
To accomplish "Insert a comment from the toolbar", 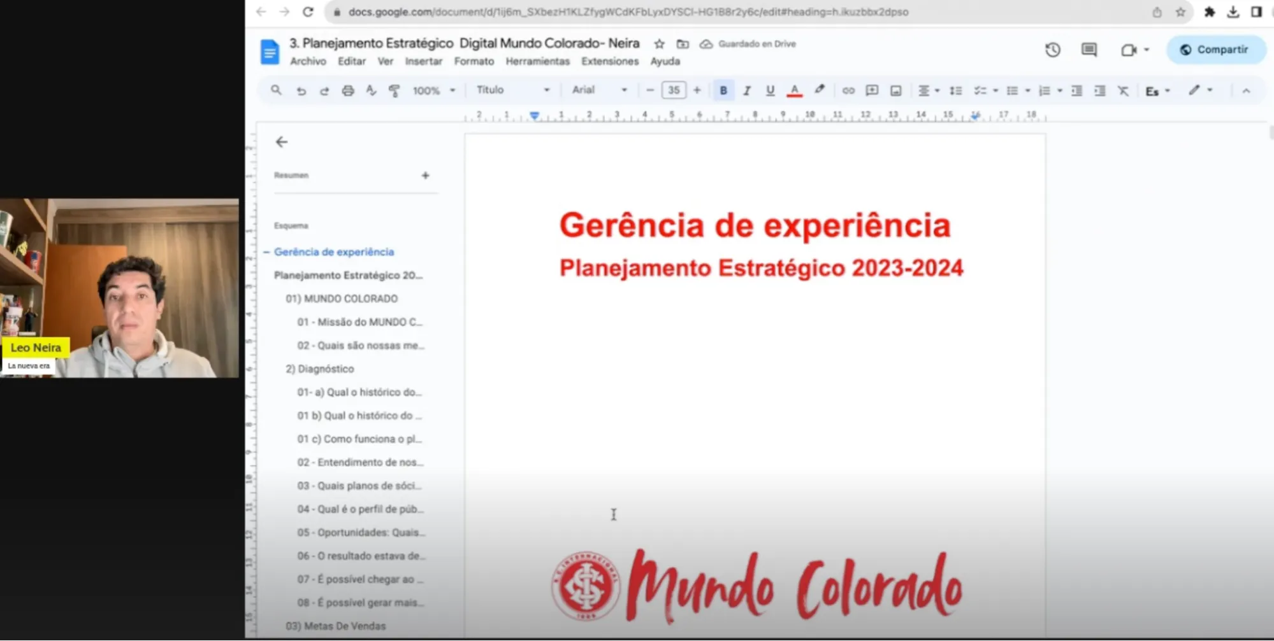I will click(x=872, y=90).
